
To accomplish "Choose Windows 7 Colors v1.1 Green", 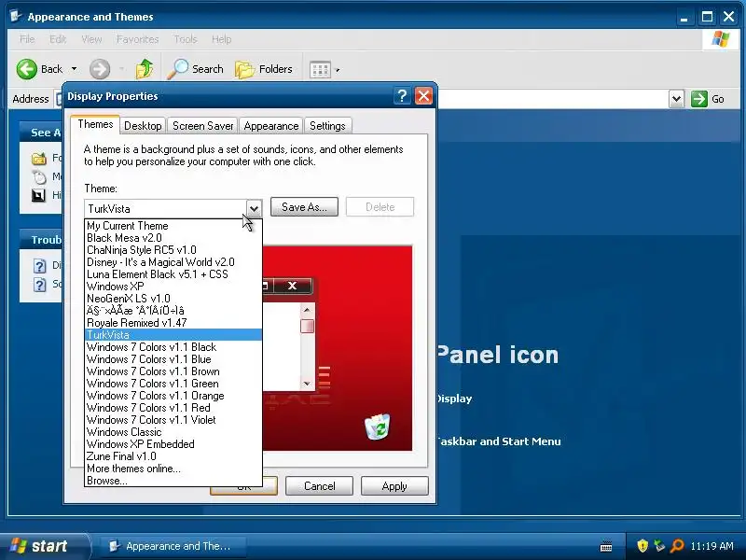I will click(x=173, y=384).
